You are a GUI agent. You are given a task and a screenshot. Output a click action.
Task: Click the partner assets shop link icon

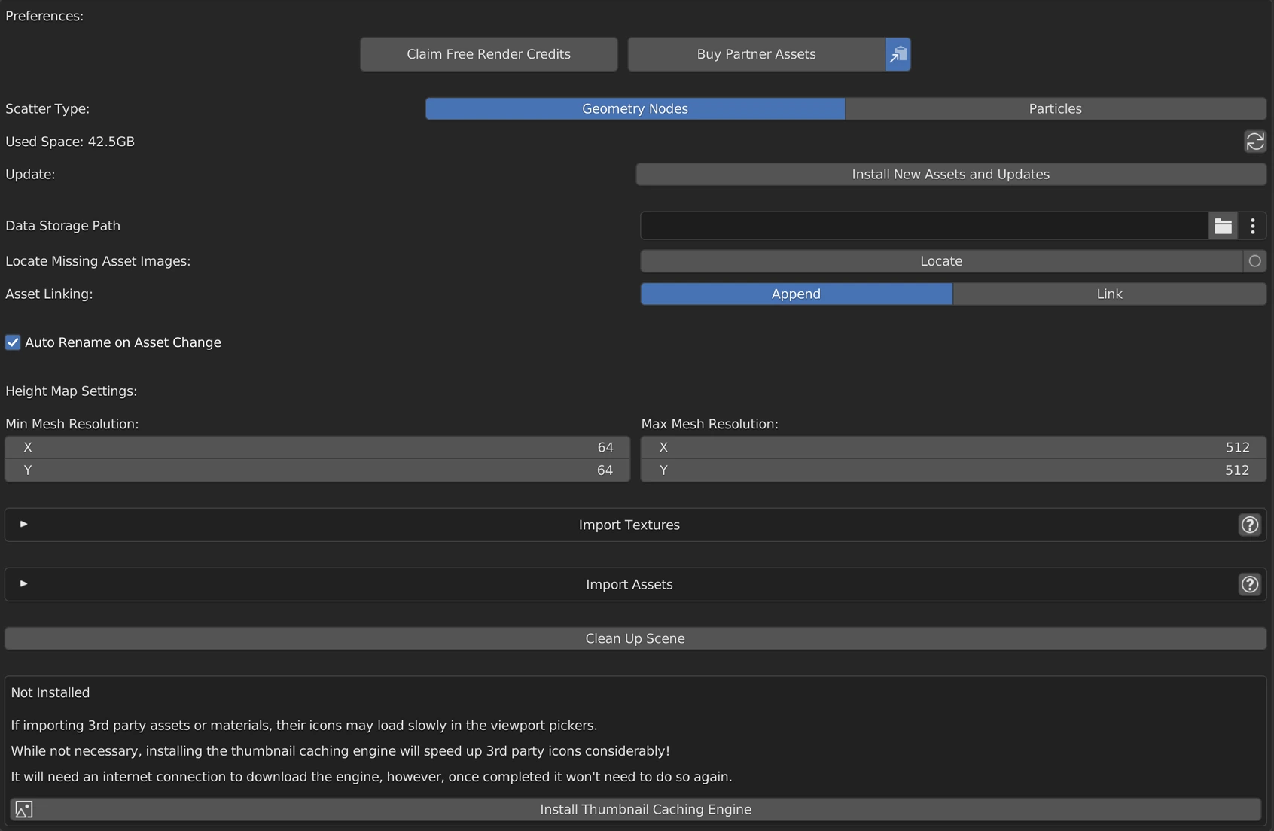coord(898,54)
